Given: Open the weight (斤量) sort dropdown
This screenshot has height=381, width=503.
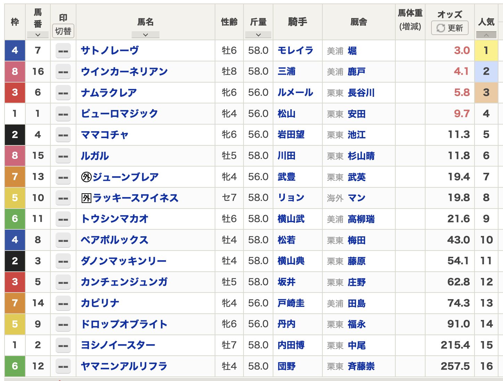Looking at the screenshot, I should pos(258,35).
